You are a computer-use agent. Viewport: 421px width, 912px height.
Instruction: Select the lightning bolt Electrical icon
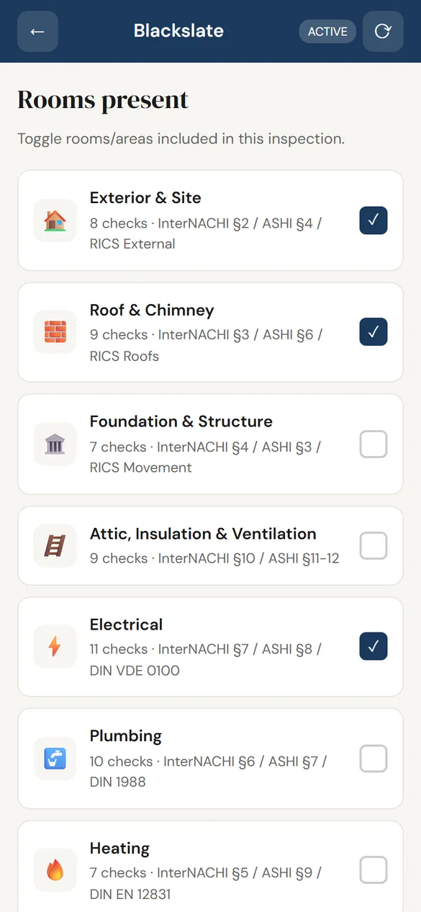click(x=55, y=647)
